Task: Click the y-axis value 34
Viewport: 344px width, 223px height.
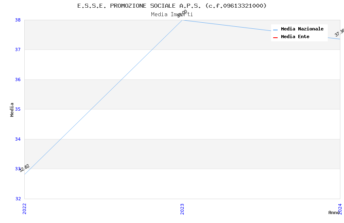Action: (18, 139)
